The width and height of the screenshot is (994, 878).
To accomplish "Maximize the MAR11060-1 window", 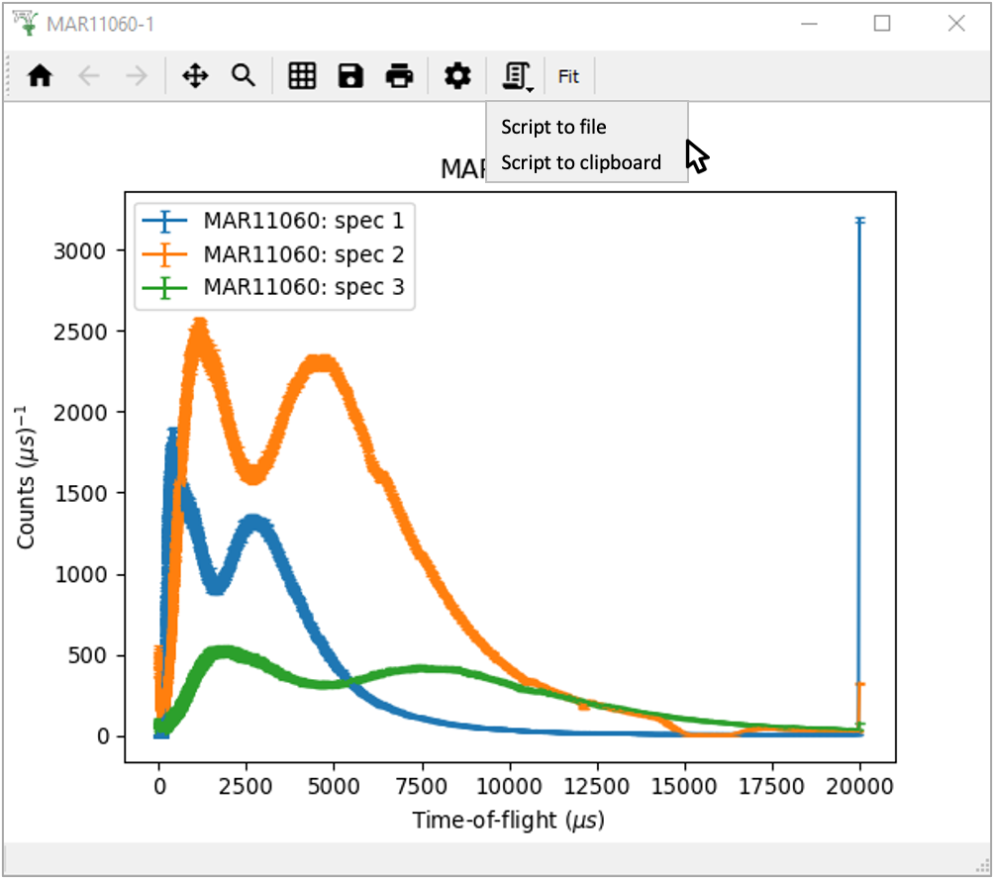I will coord(881,24).
